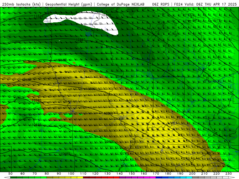The width and height of the screenshot is (239, 179).
Task: Click the 'F024' forecast hour label
Action: pyautogui.click(x=178, y=4)
